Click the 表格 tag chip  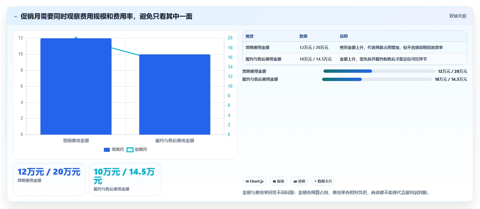[278, 181]
